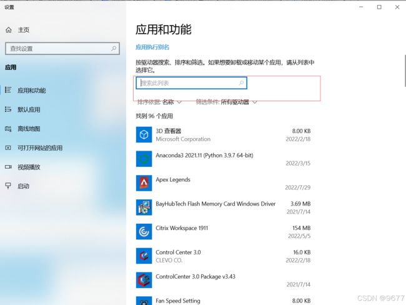
Task: Select the 应用和功能 sidebar icon
Action: pos(8,90)
